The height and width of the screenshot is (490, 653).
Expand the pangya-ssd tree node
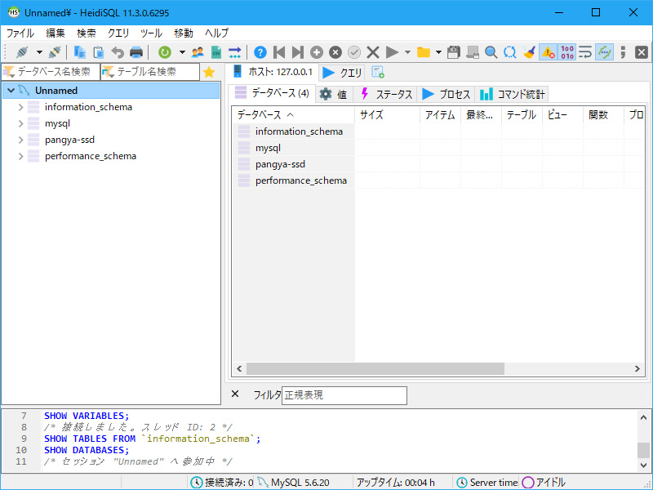[21, 140]
